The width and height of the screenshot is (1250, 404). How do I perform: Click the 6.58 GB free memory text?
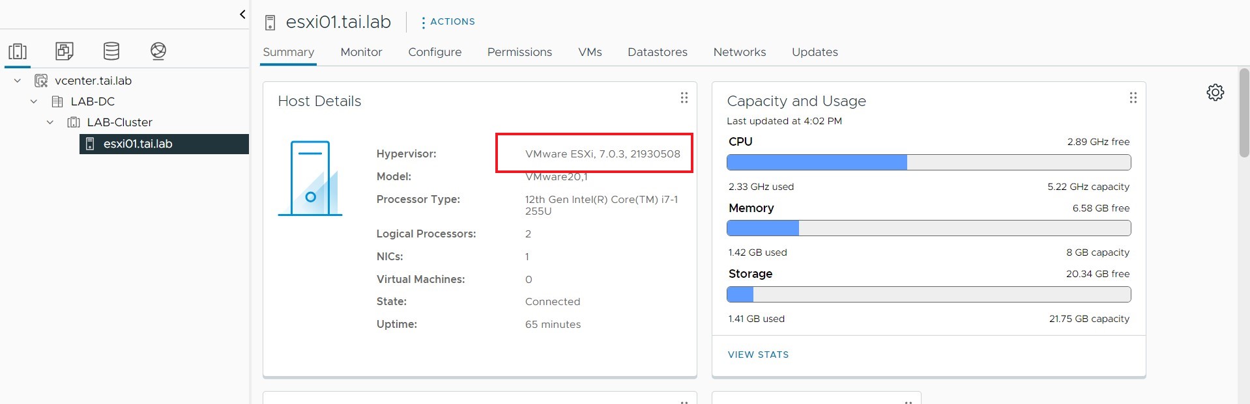[x=1101, y=208]
